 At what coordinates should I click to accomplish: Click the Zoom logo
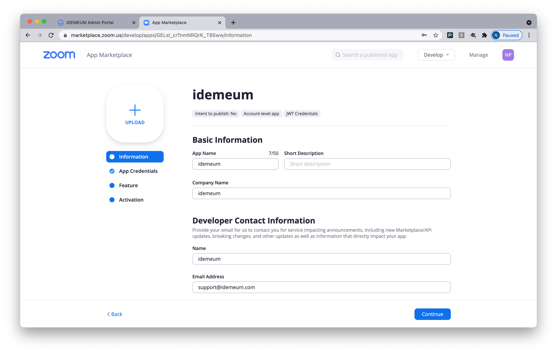[59, 55]
